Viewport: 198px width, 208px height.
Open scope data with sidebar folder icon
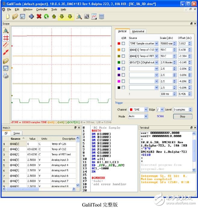(6, 61)
